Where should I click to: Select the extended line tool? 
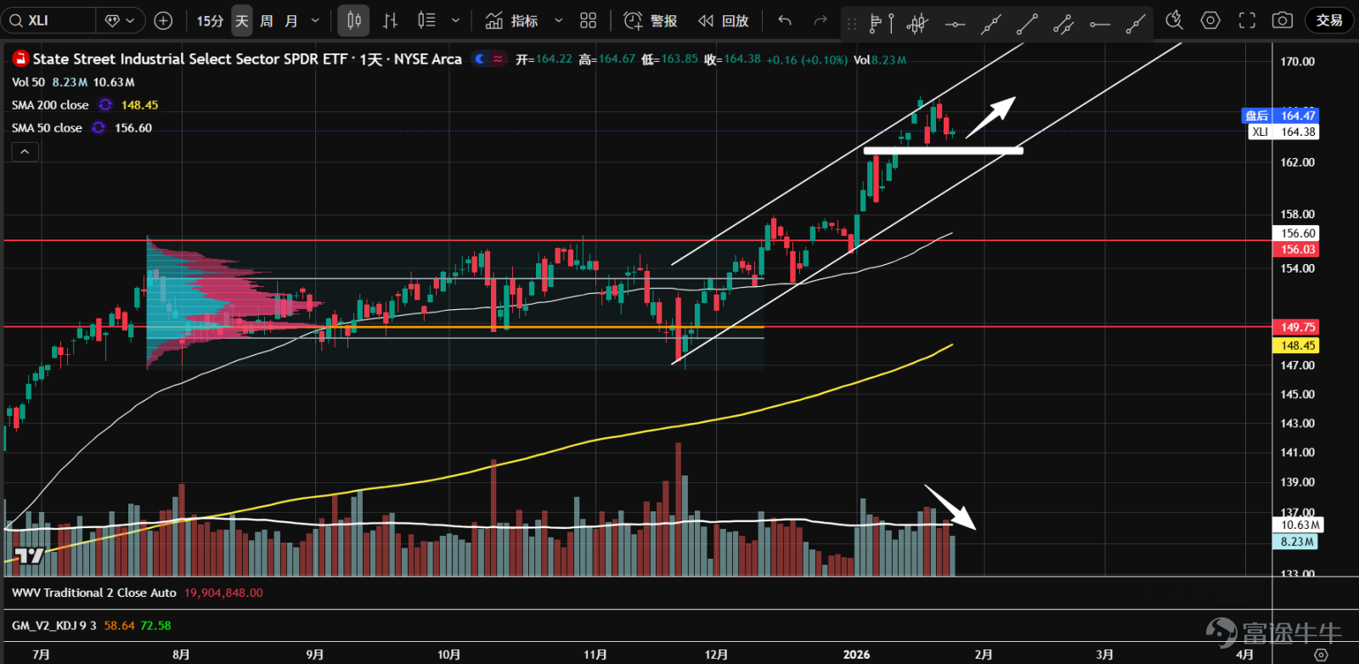[x=991, y=24]
